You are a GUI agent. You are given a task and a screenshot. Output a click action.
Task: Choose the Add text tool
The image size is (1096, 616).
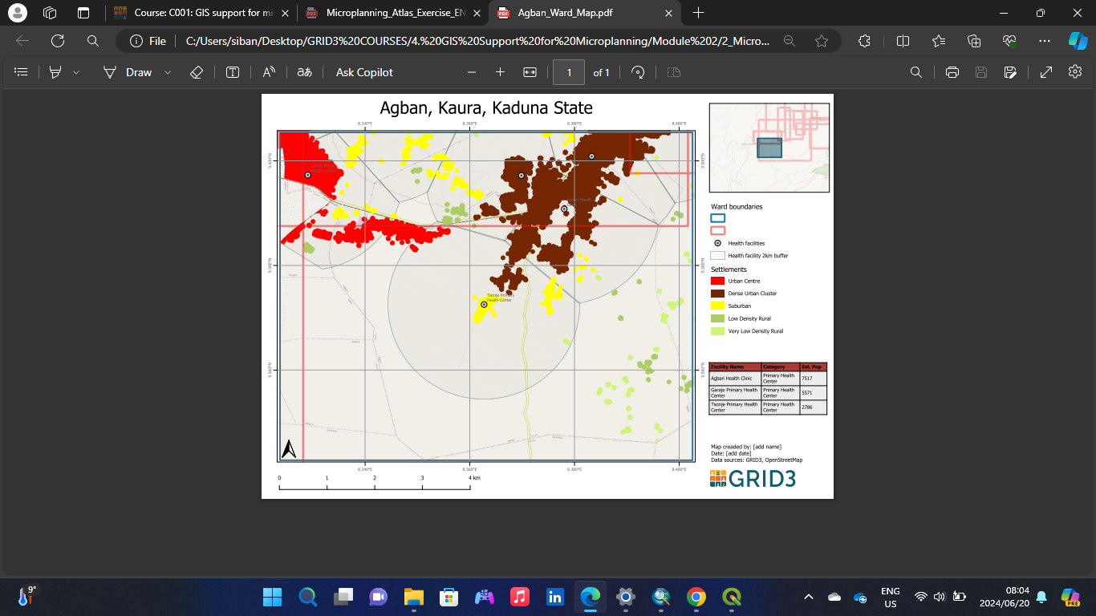click(233, 72)
